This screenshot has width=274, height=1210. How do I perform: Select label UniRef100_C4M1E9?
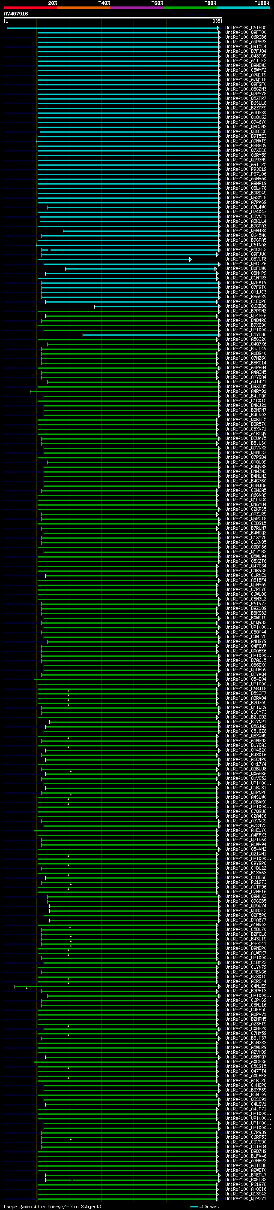pos(246,986)
